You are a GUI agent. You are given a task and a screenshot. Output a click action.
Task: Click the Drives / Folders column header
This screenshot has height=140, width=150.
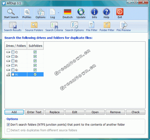click(x=16, y=46)
